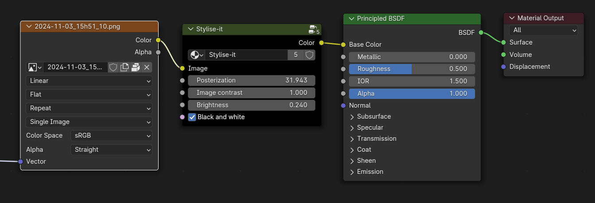
Task: Click the image browse icon in texture node
Action: click(x=35, y=67)
